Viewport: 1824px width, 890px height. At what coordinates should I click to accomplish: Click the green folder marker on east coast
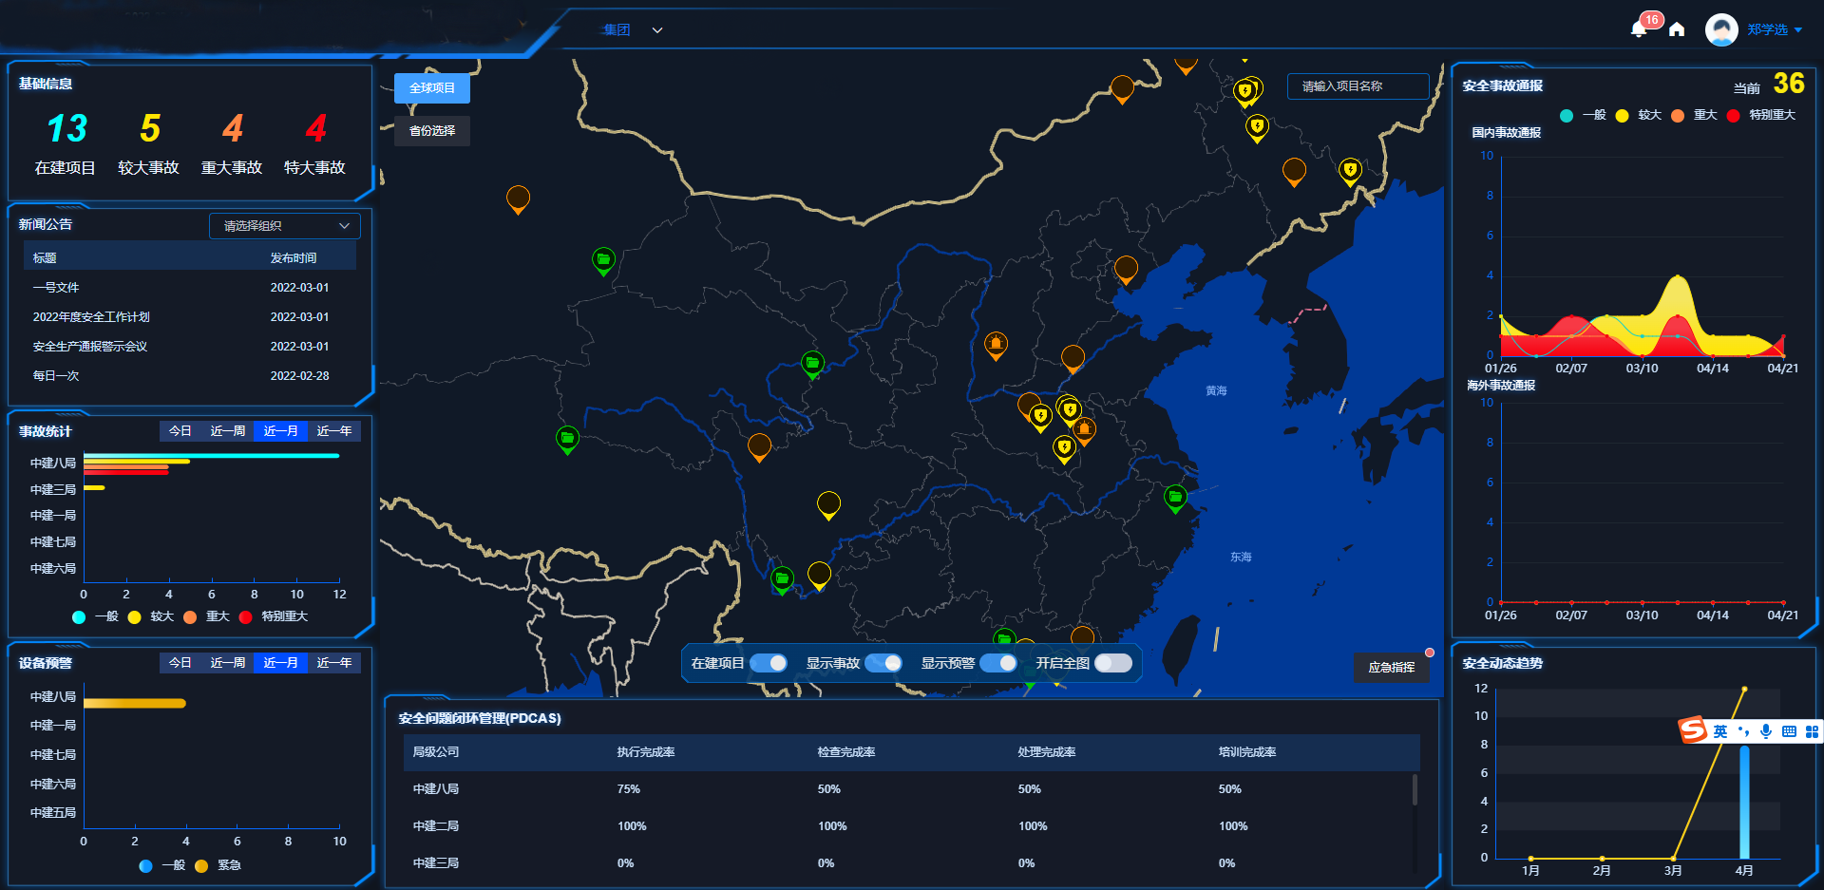pos(1175,497)
